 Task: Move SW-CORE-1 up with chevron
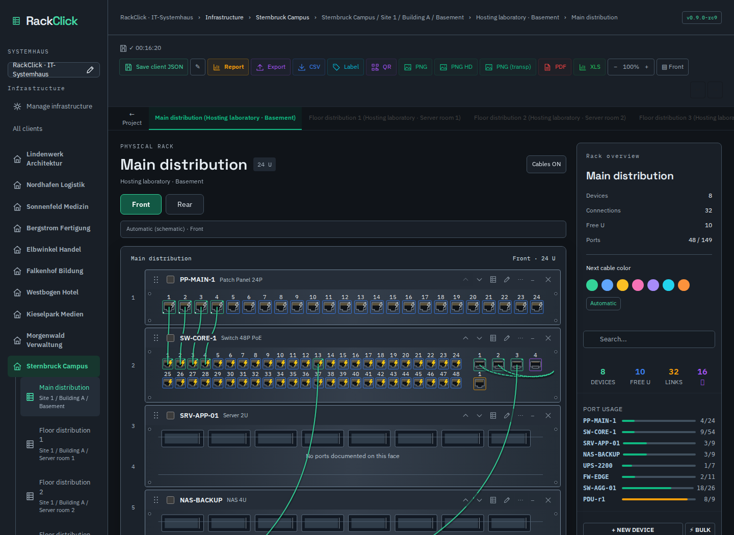coord(465,338)
